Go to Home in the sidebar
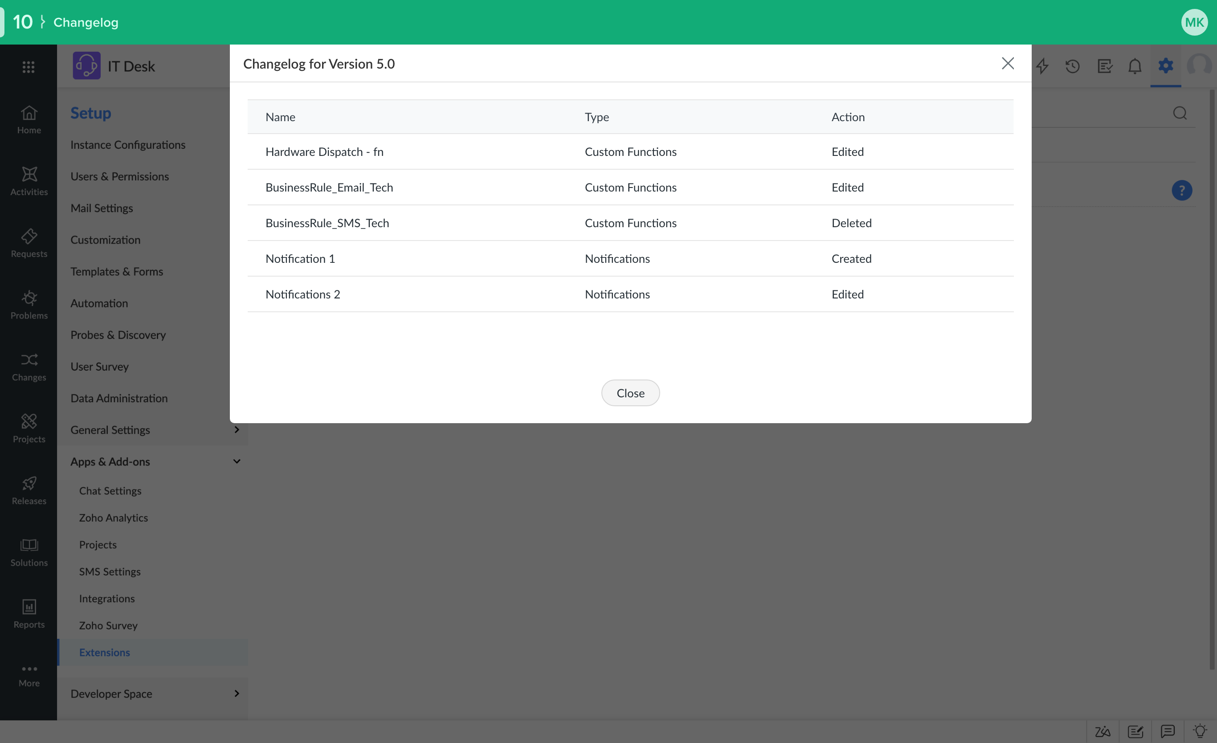The height and width of the screenshot is (743, 1217). pos(29,119)
